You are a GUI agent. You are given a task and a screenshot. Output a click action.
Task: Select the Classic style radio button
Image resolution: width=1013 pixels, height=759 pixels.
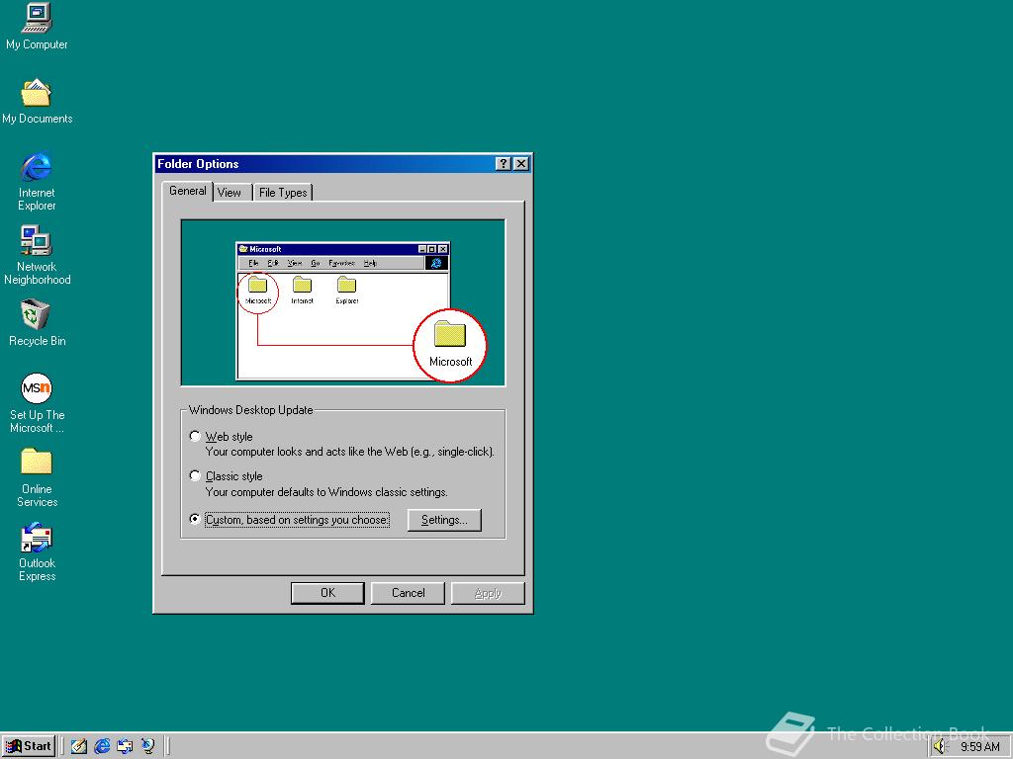click(x=195, y=475)
